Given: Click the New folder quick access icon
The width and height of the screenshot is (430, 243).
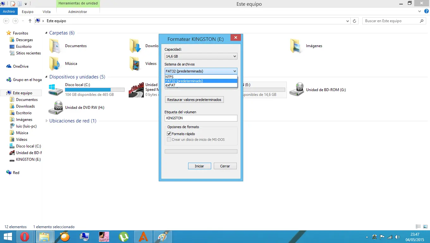Looking at the screenshot, I should tap(20, 4).
